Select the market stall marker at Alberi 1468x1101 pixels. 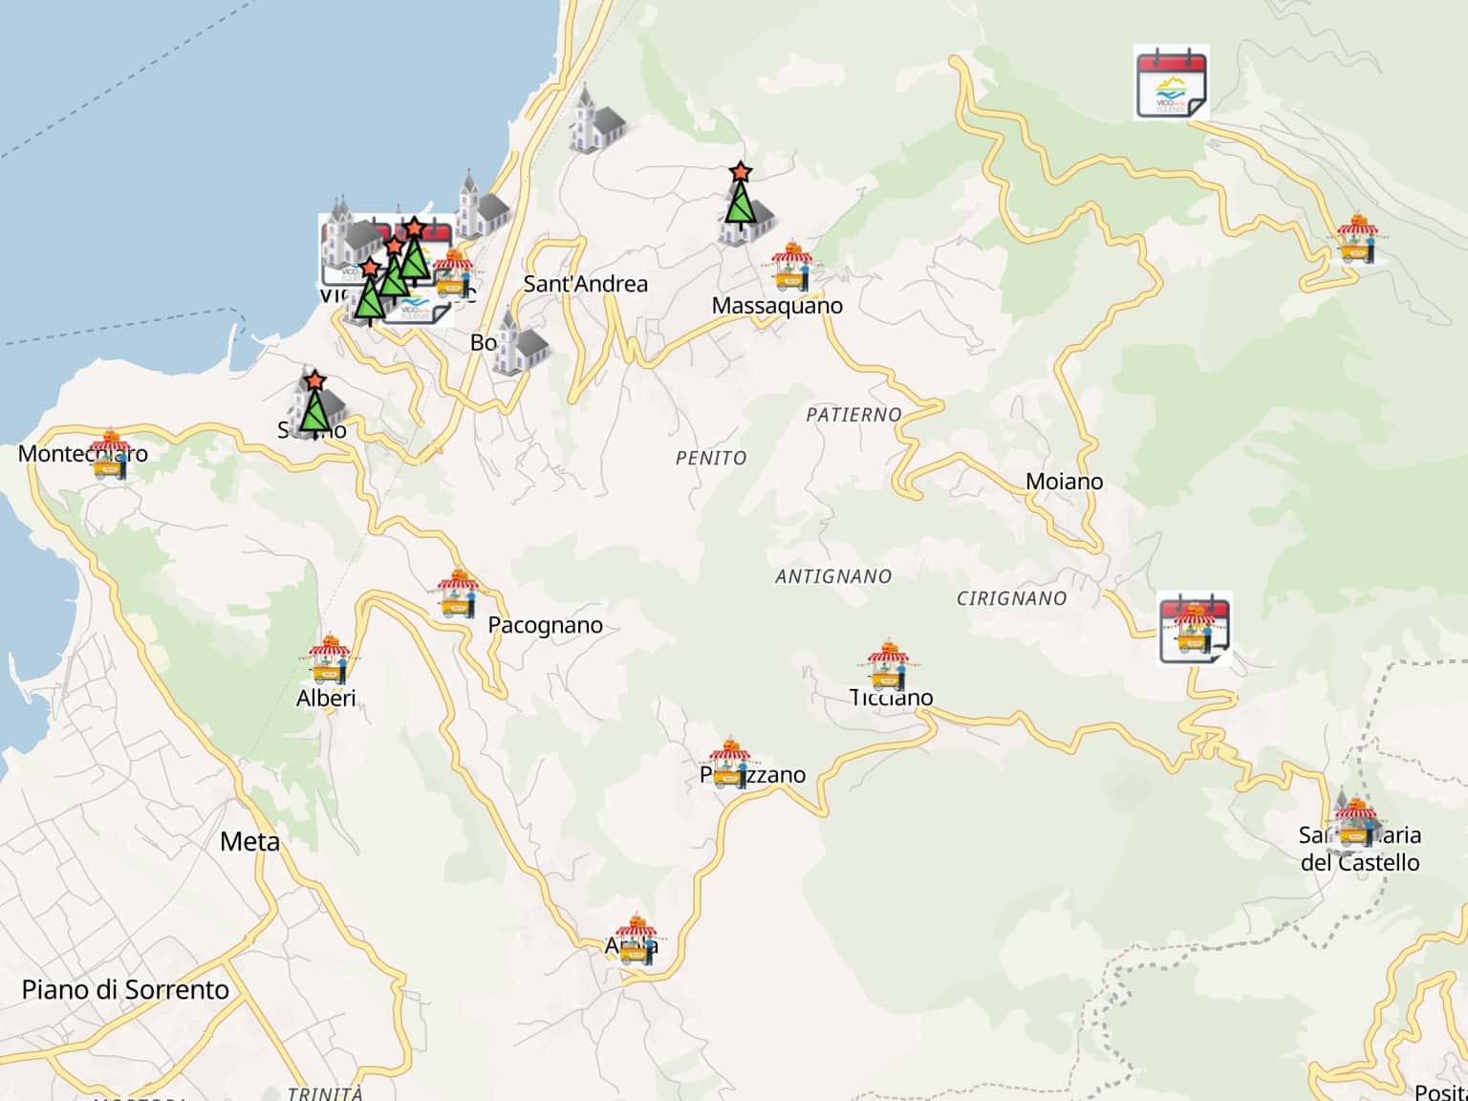(330, 658)
